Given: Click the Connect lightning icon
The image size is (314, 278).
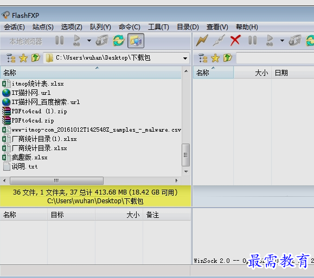Looking at the screenshot, I should [202, 40].
